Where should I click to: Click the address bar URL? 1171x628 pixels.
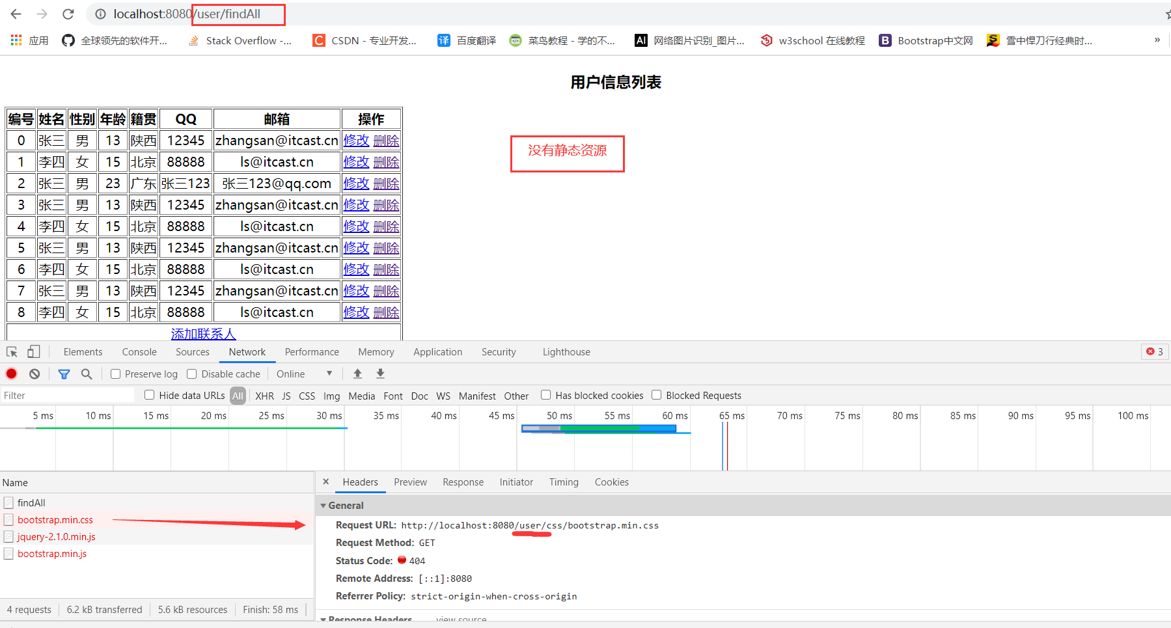click(187, 14)
